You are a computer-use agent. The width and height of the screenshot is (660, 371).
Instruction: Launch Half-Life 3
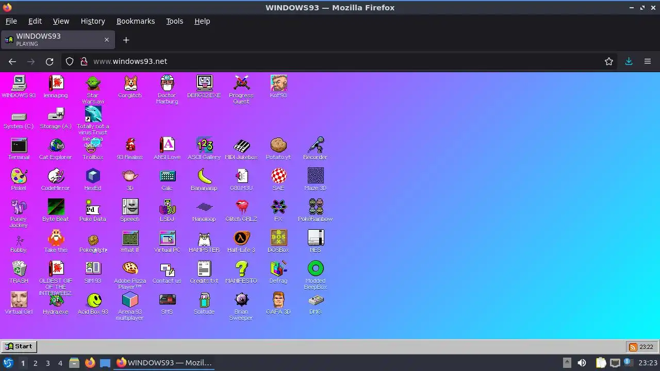tap(241, 241)
